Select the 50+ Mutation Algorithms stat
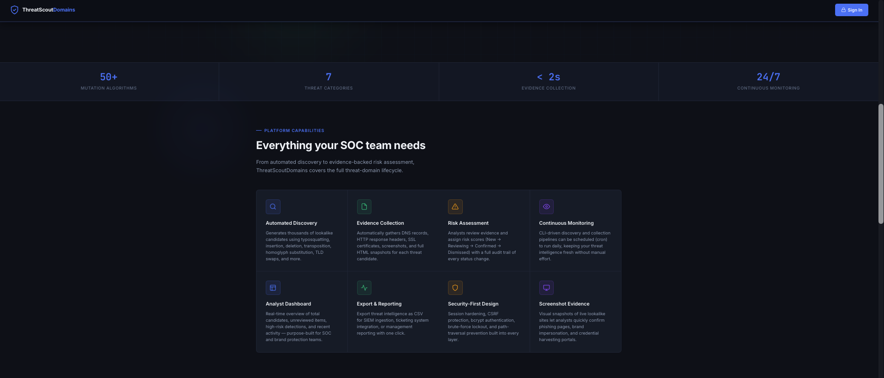Viewport: 884px width, 378px height. pos(109,81)
